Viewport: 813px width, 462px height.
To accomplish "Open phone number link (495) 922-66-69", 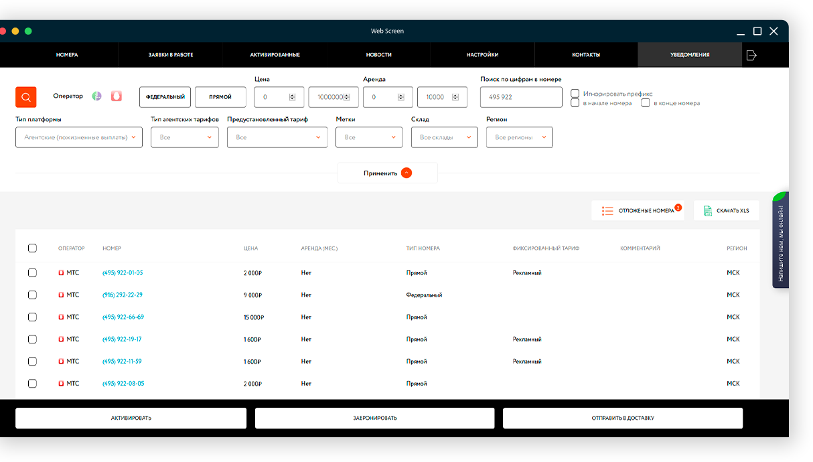I will pos(123,317).
